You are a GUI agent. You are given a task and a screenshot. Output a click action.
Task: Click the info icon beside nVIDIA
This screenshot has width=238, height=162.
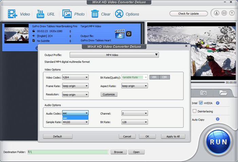point(218,103)
